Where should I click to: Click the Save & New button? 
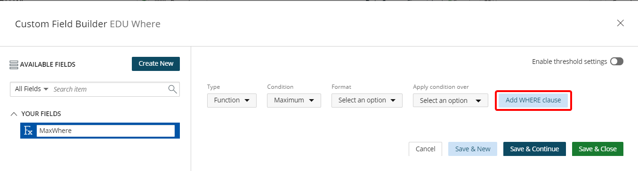pyautogui.click(x=473, y=149)
